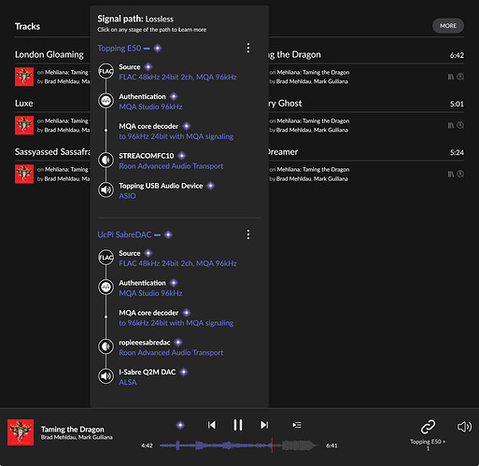Click the STREACOMFC10 transport icon
The image size is (479, 466).
pos(106,160)
